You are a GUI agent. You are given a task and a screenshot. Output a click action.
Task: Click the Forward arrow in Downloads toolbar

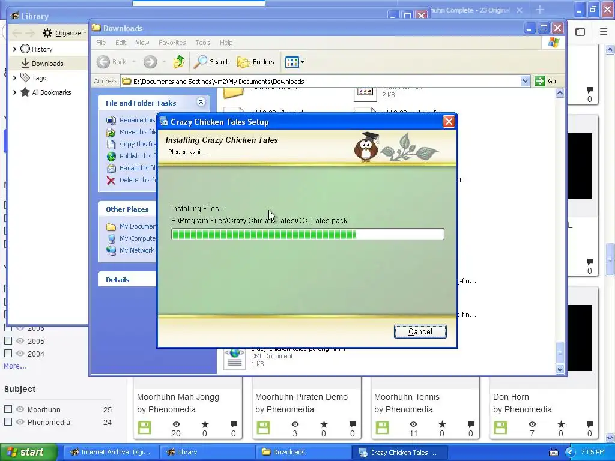[x=150, y=62]
